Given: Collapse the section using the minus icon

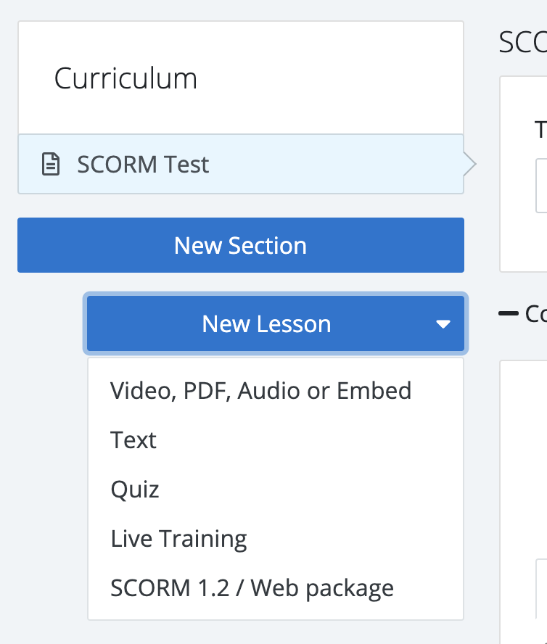Looking at the screenshot, I should [508, 313].
